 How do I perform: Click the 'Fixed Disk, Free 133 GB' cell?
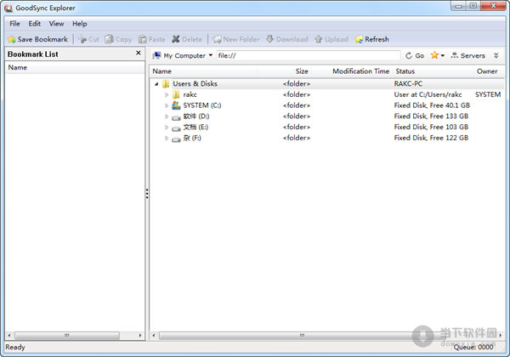pos(431,116)
